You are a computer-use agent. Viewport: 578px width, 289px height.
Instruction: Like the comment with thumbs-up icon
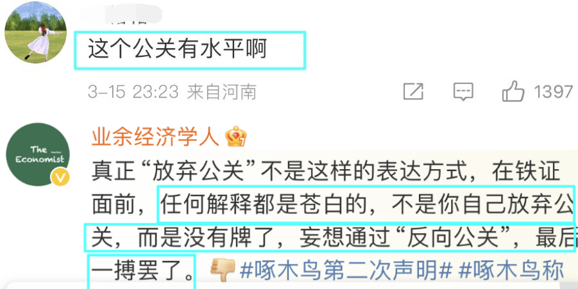(513, 90)
